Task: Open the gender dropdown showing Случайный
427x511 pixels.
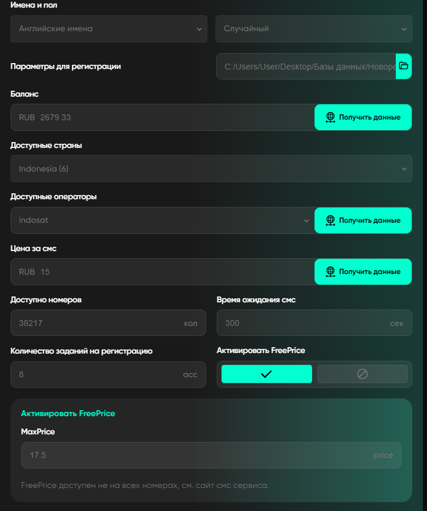Action: coord(313,28)
